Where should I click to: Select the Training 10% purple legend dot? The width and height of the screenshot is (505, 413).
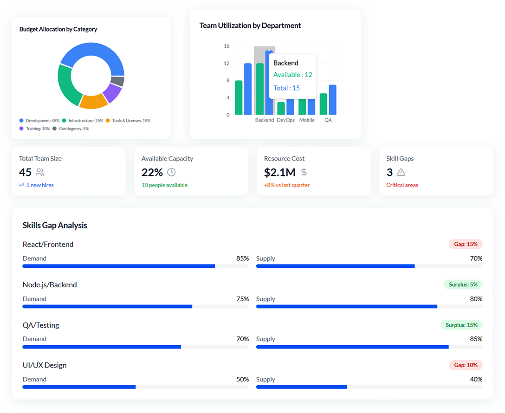pyautogui.click(x=21, y=129)
